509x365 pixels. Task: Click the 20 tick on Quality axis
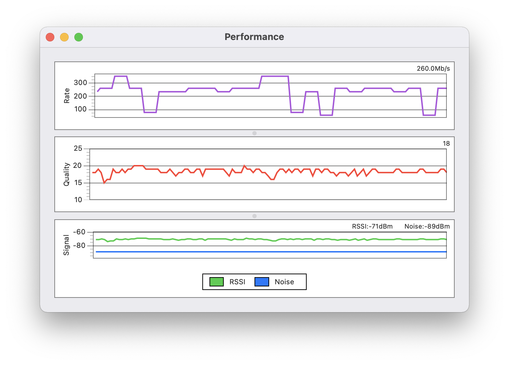(x=78, y=166)
